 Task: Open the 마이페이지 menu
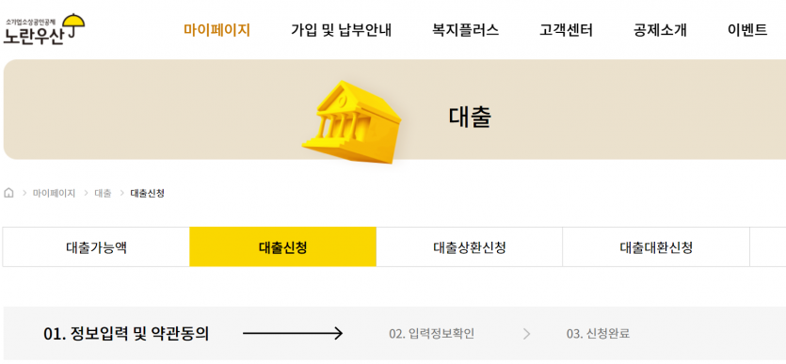pos(217,30)
